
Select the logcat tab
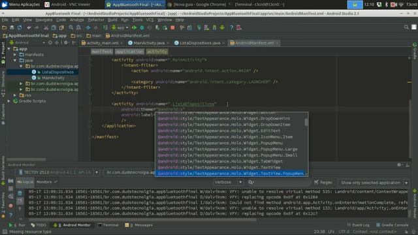(25, 182)
